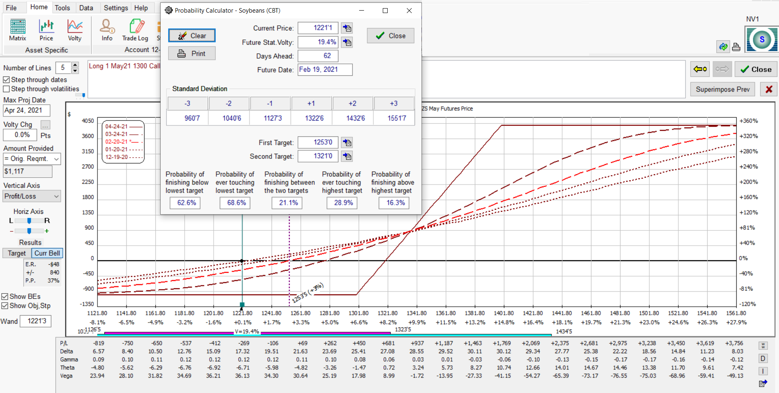Click the Current Price input field
779x393 pixels.
318,28
